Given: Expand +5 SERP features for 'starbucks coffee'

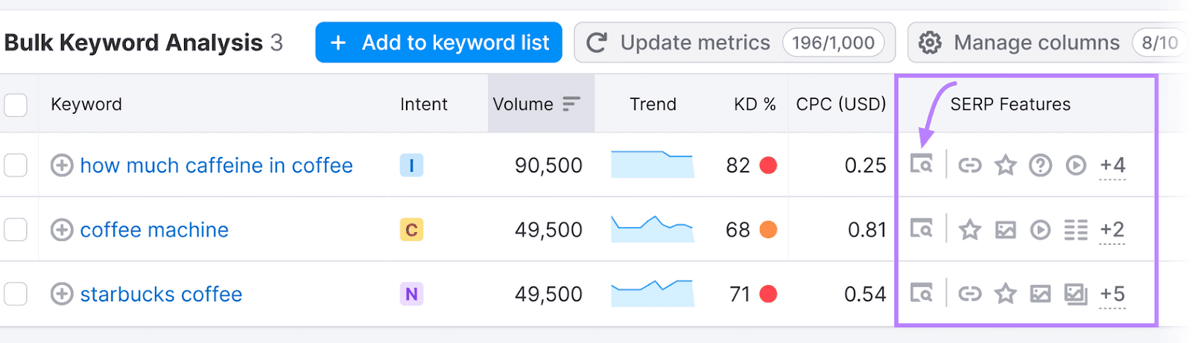Looking at the screenshot, I should (1112, 295).
